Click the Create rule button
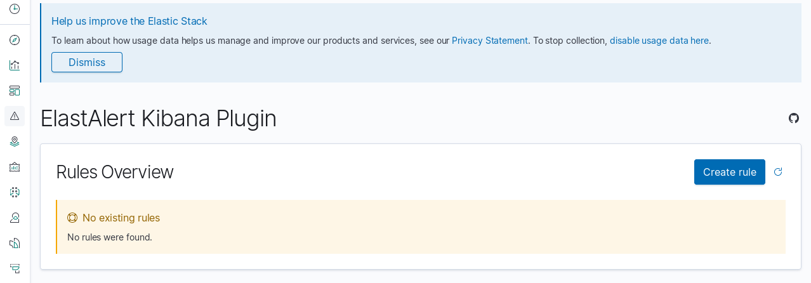 (730, 172)
